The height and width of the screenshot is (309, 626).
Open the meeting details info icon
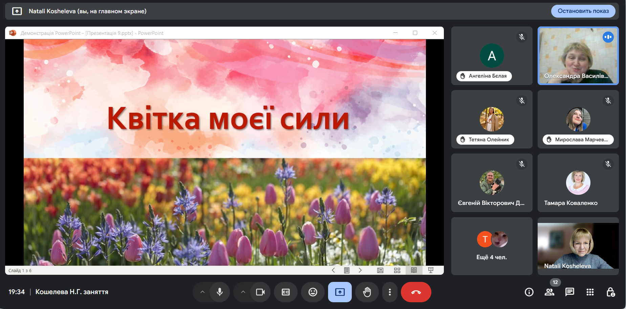click(x=529, y=292)
